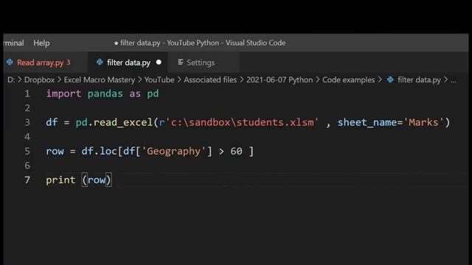Click the problems count 3 on Read array.py tab

point(69,62)
